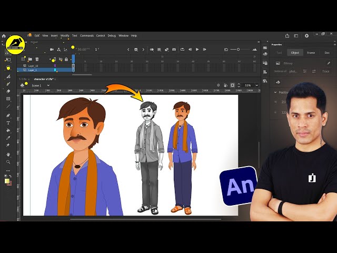Click the Reset Timeline Zoom icon
337x253 pixels.
pos(226,50)
